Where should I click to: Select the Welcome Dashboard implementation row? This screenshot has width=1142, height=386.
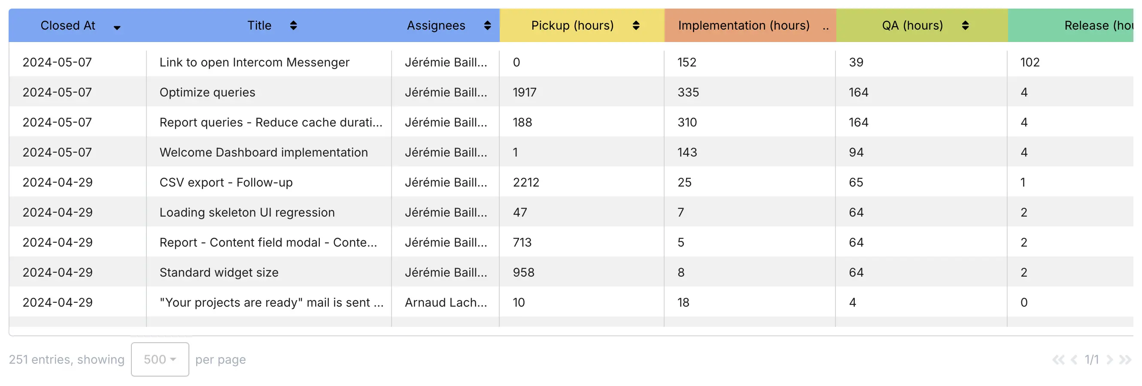[x=264, y=152]
